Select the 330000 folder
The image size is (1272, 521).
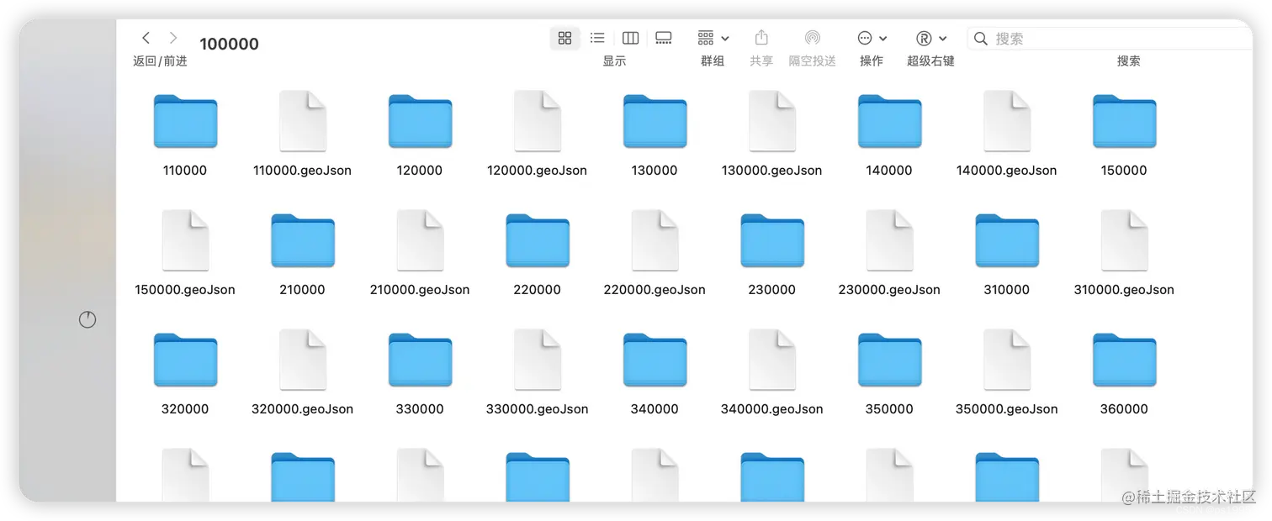[x=420, y=361]
